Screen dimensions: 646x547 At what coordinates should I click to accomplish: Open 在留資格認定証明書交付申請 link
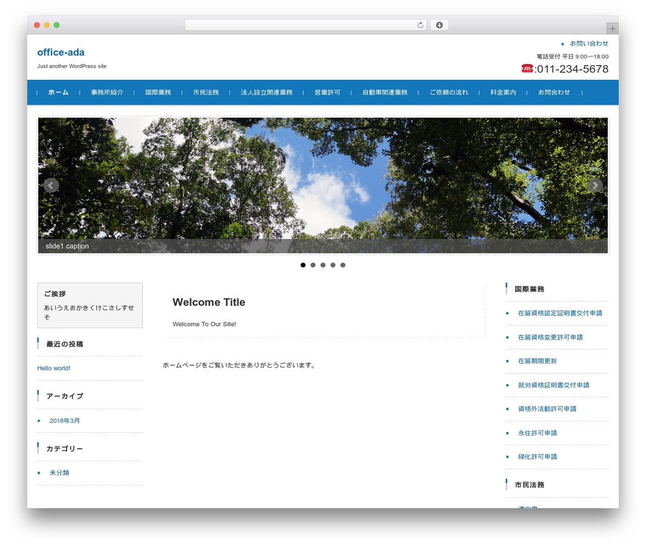(560, 313)
